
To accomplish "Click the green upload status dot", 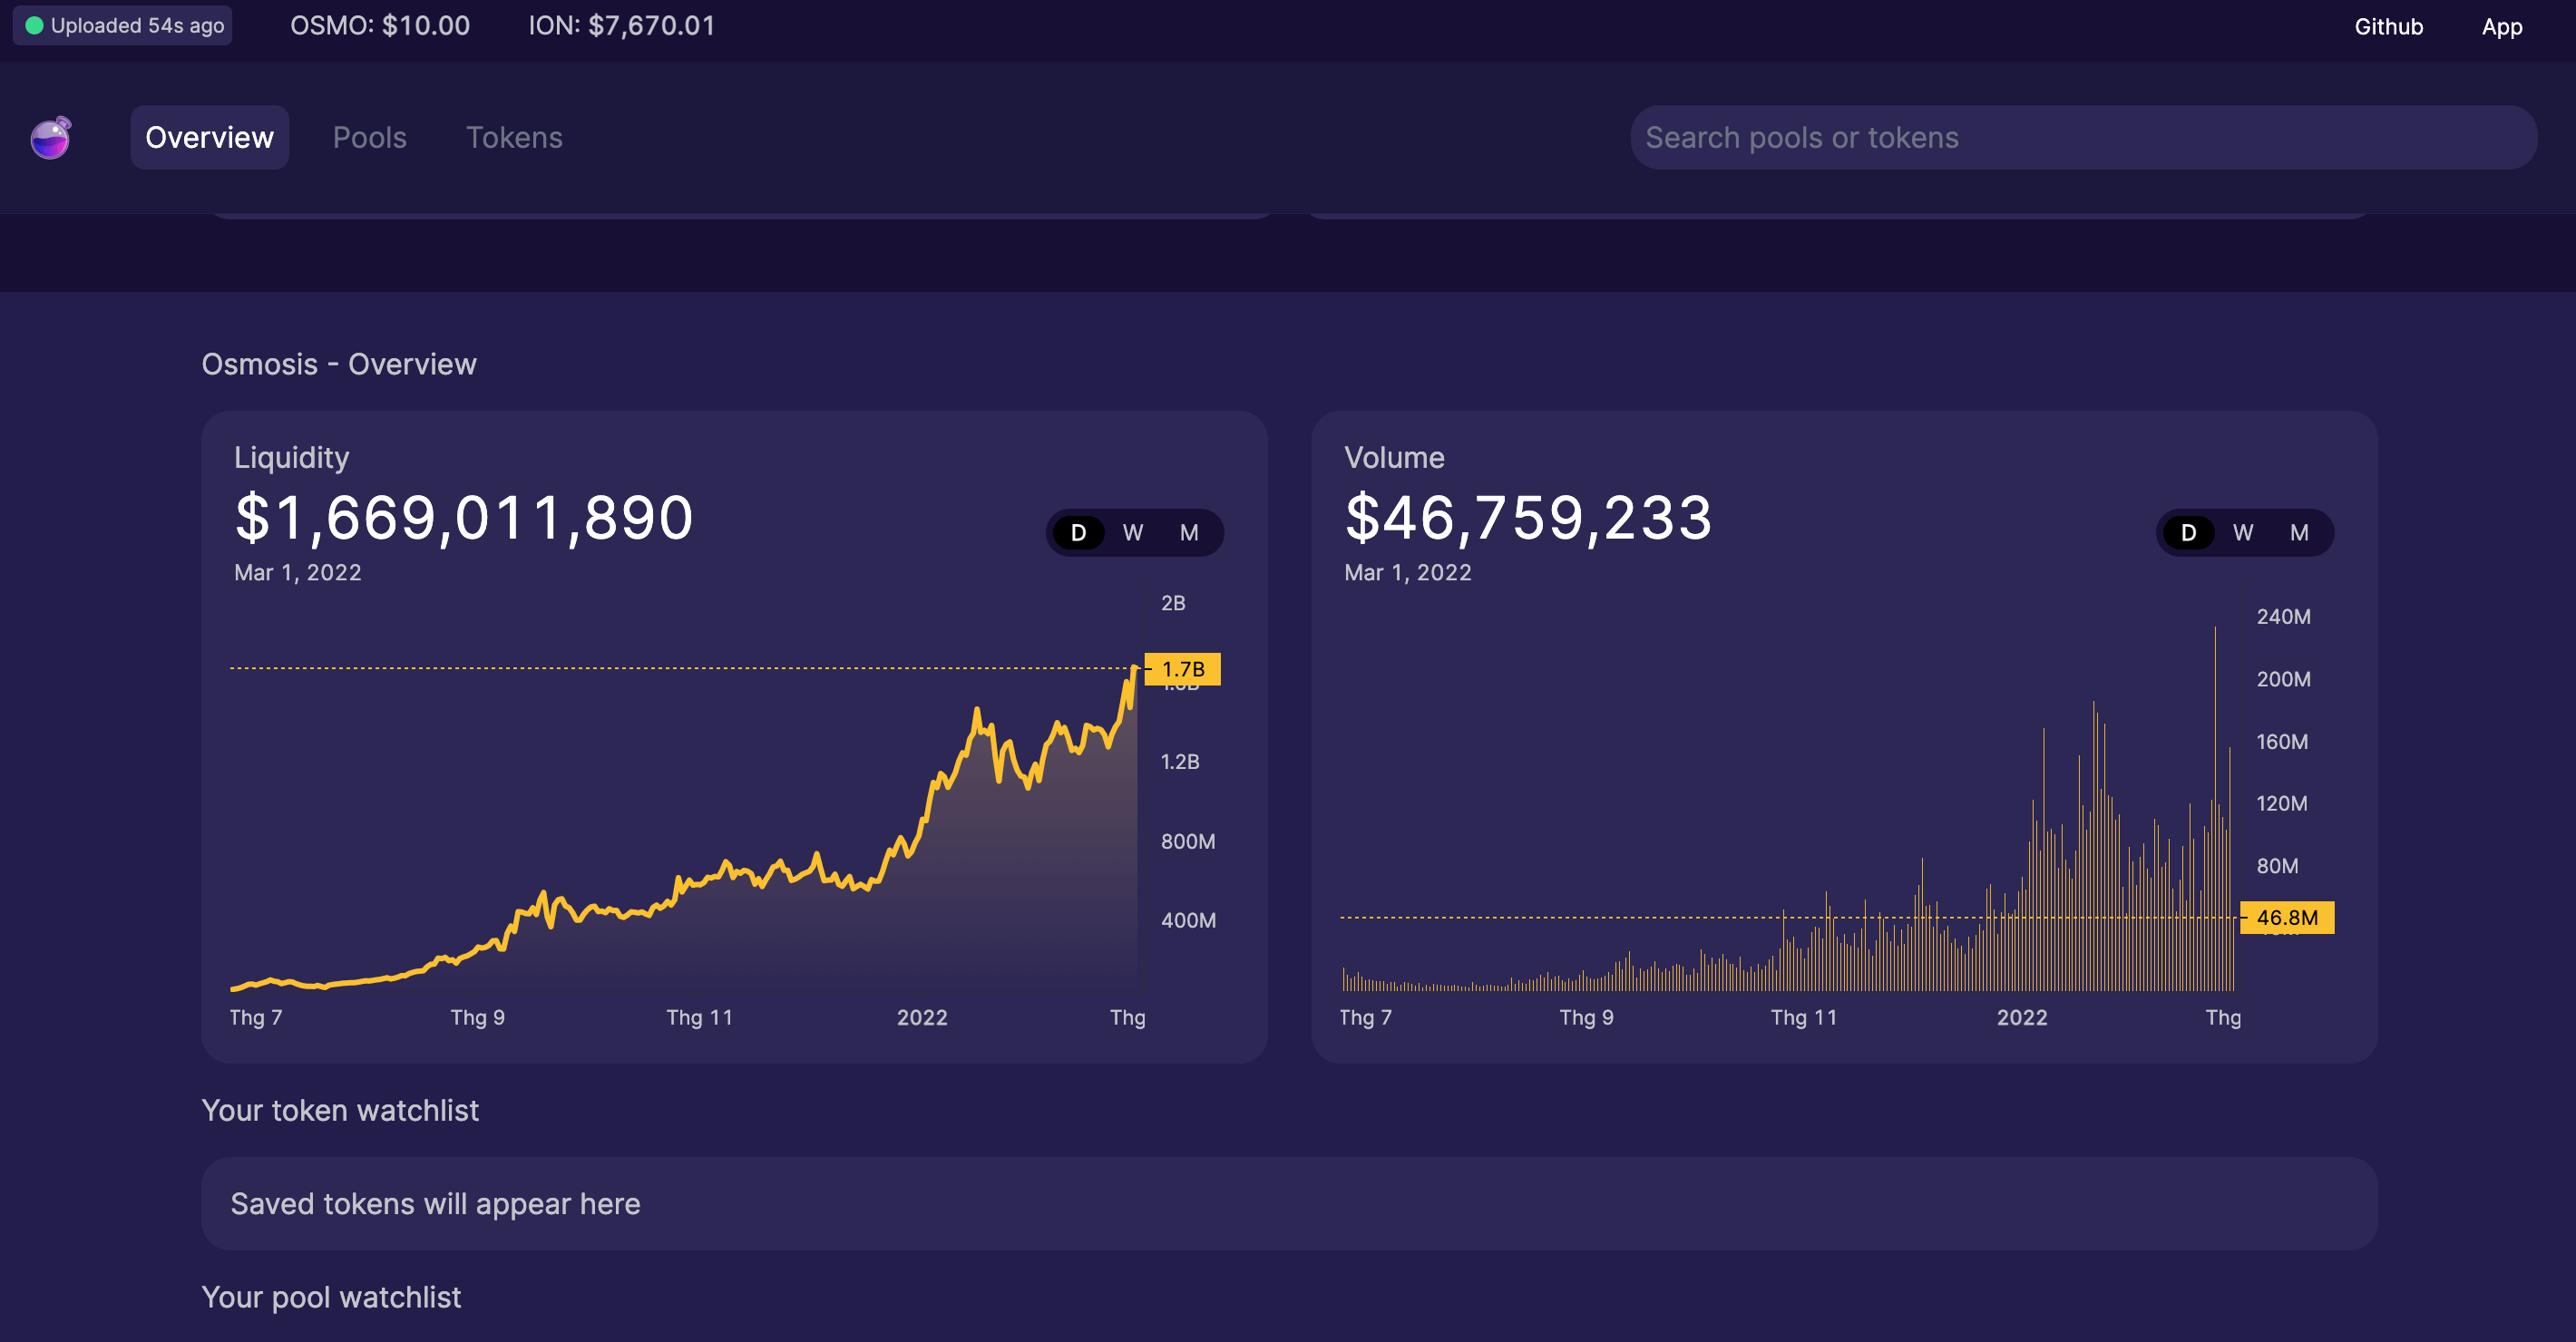I will (x=34, y=26).
